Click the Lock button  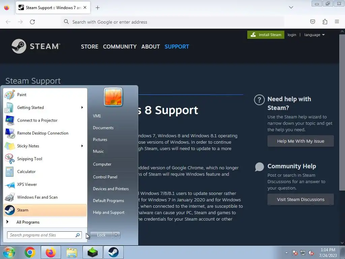coord(101,235)
